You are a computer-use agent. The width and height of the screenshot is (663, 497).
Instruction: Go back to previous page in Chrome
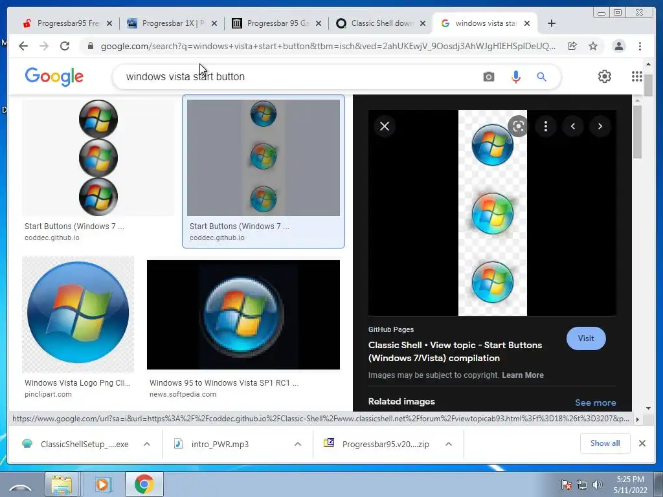23,46
